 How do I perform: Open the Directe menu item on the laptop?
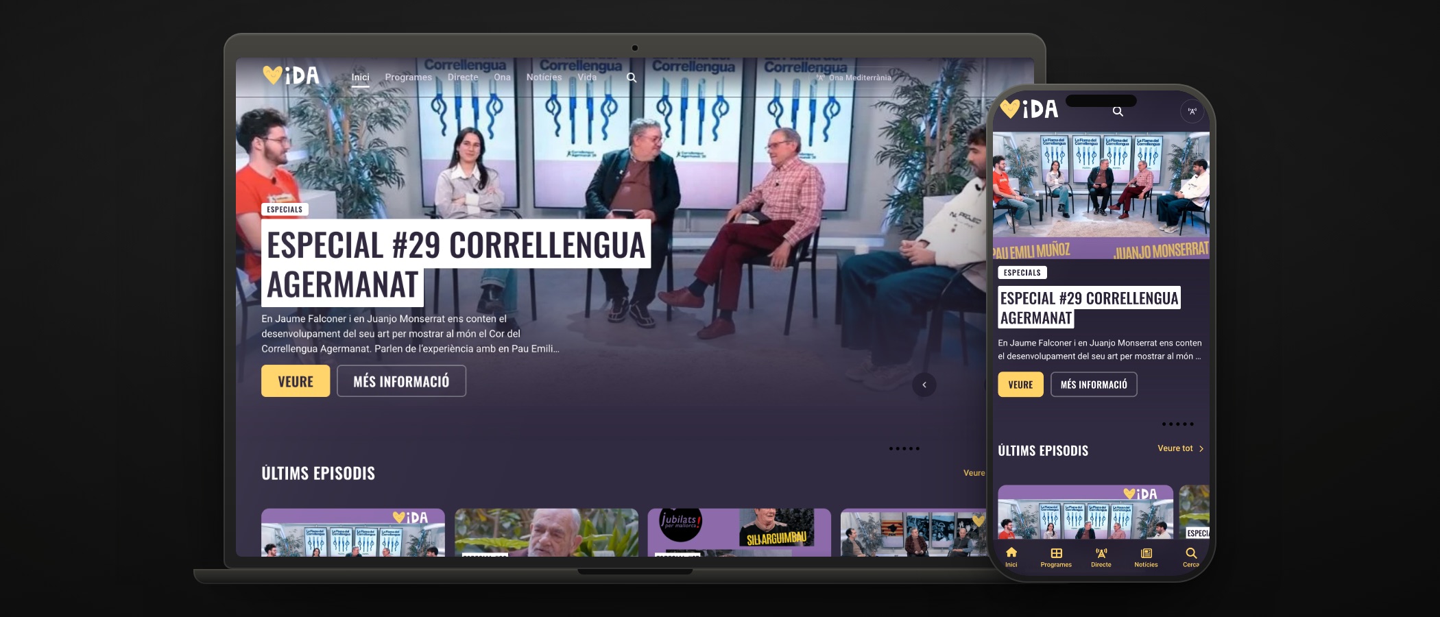463,77
